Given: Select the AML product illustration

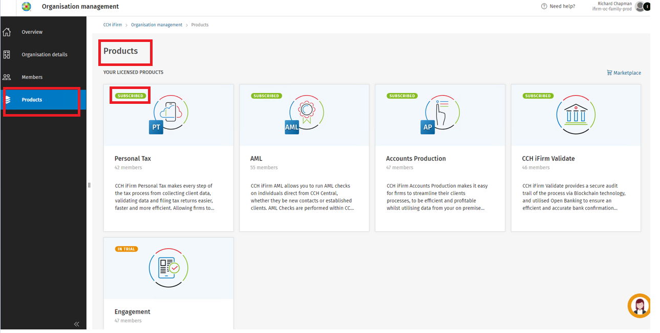Looking at the screenshot, I should tap(305, 115).
